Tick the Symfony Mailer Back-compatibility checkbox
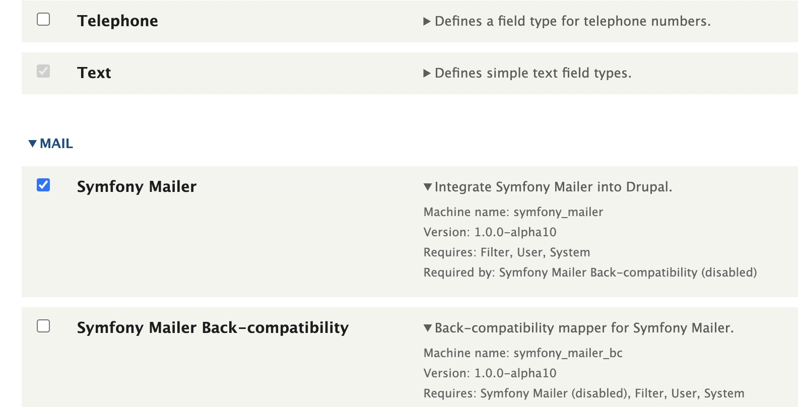 pyautogui.click(x=43, y=326)
